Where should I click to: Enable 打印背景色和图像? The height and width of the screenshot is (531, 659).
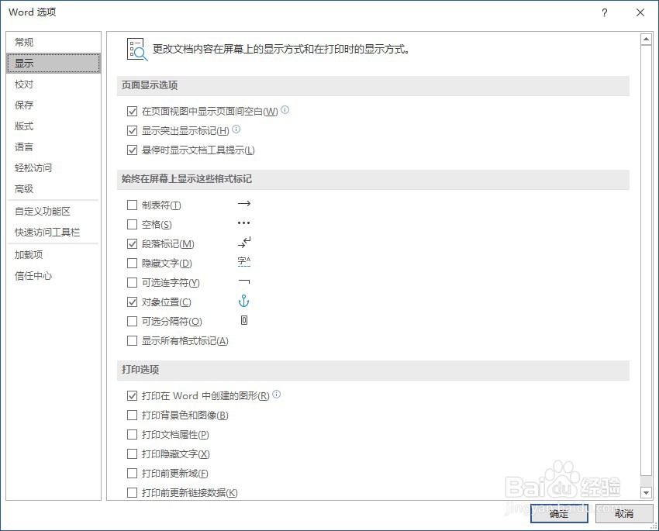pos(133,415)
